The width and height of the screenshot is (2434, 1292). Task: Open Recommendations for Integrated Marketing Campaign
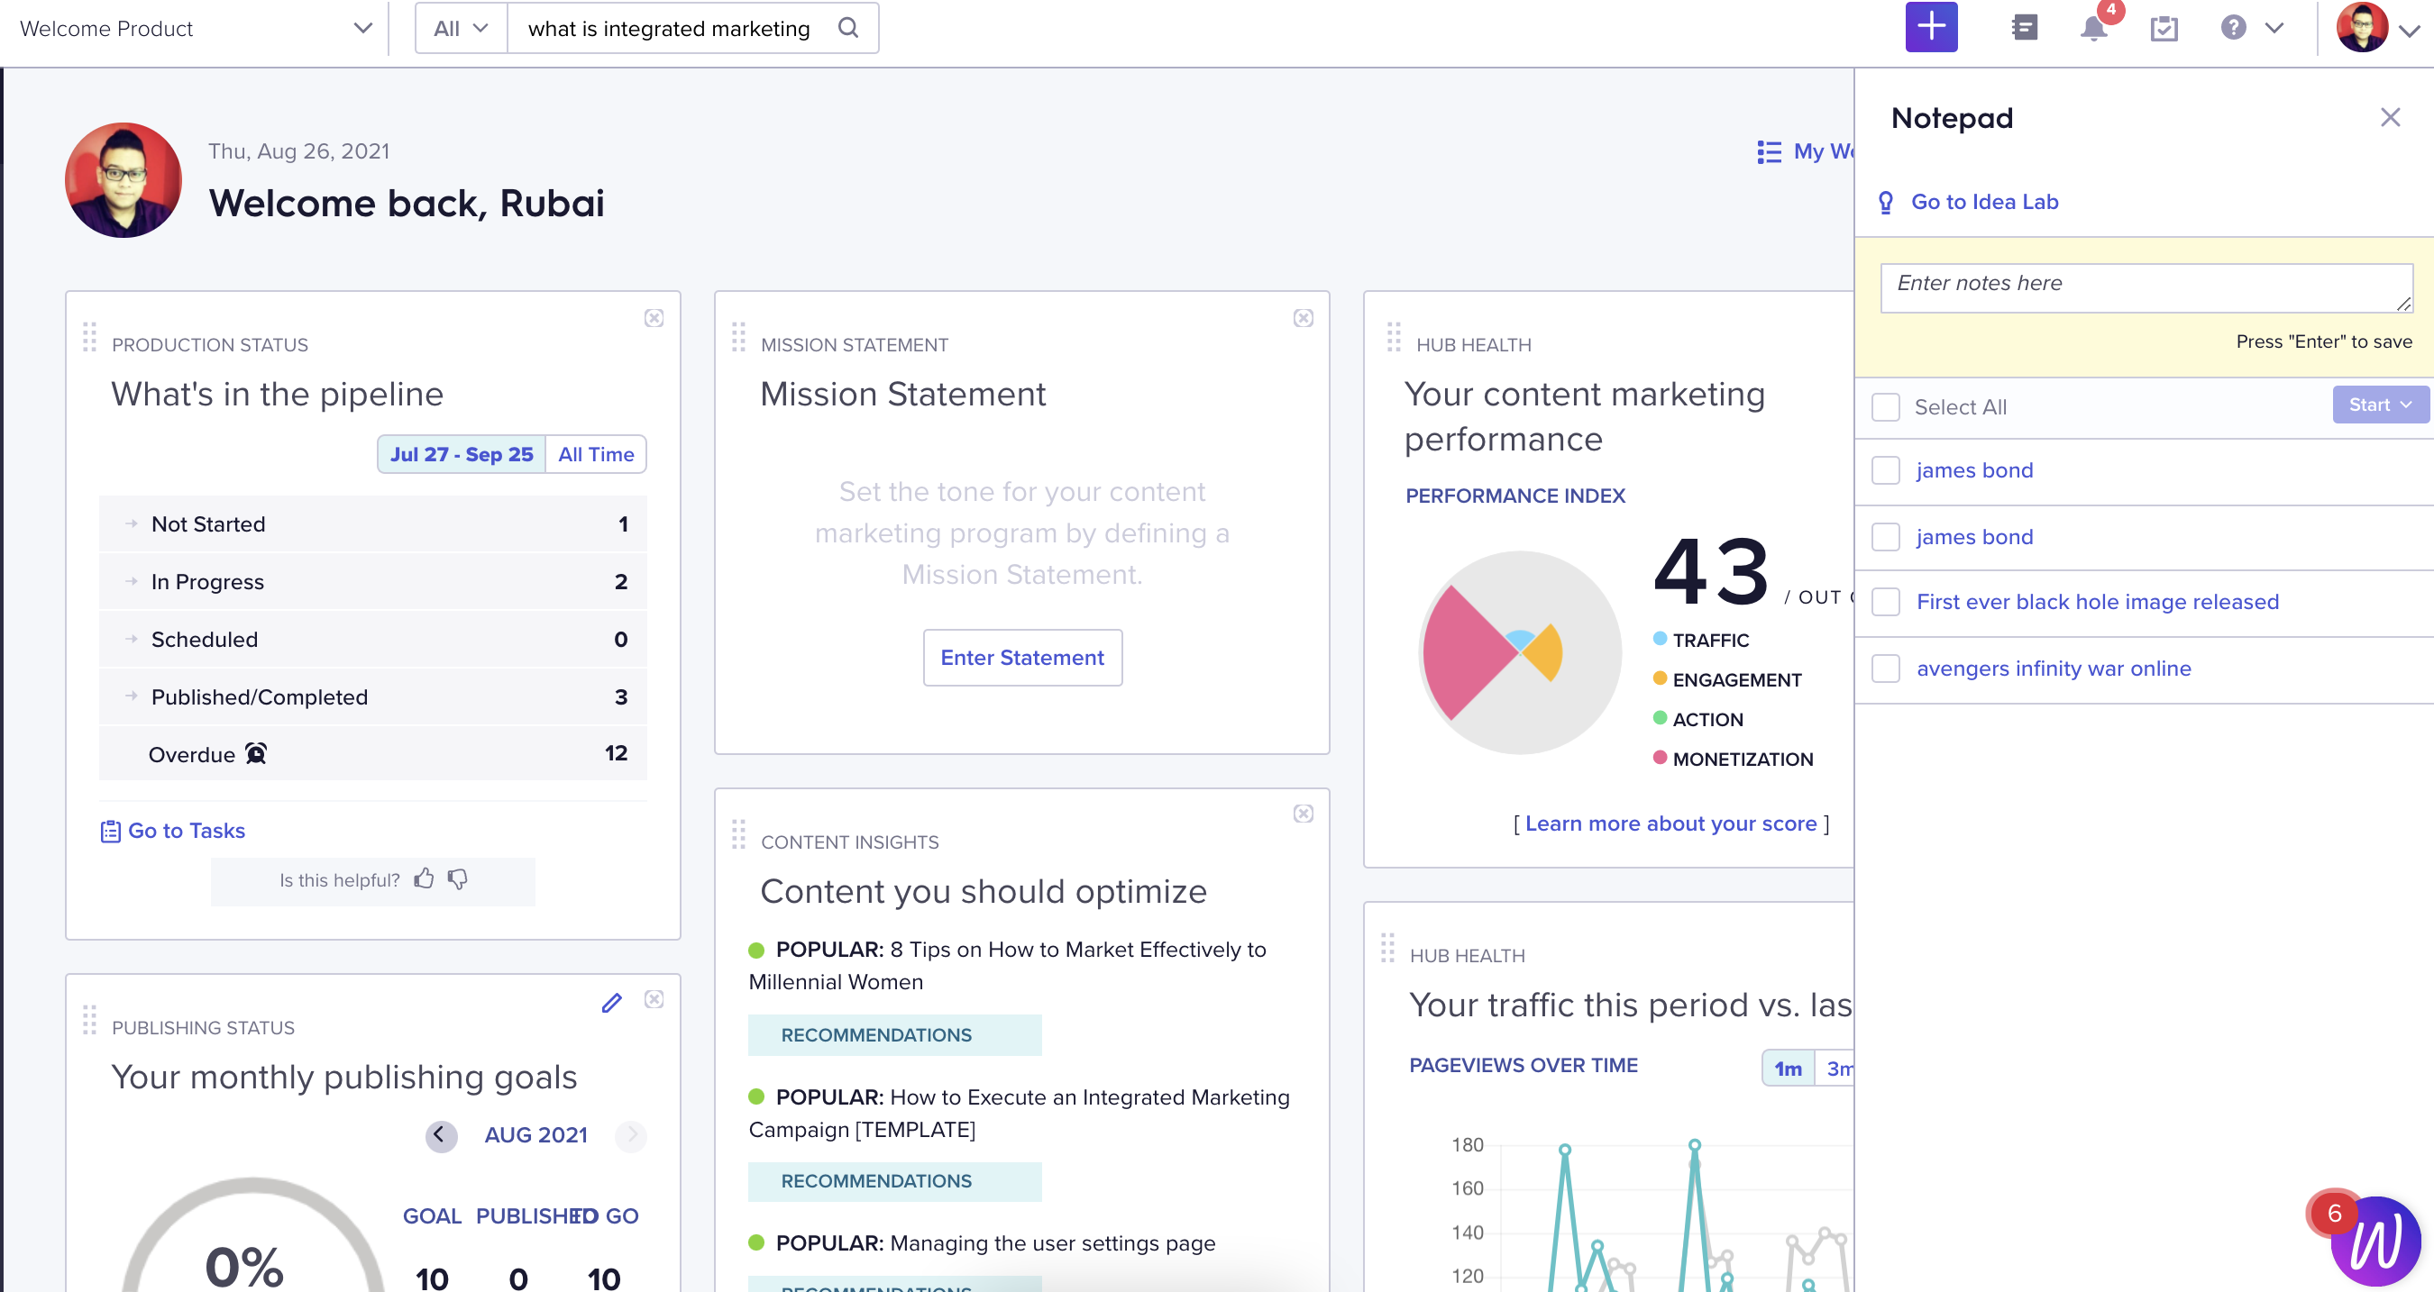point(895,1182)
